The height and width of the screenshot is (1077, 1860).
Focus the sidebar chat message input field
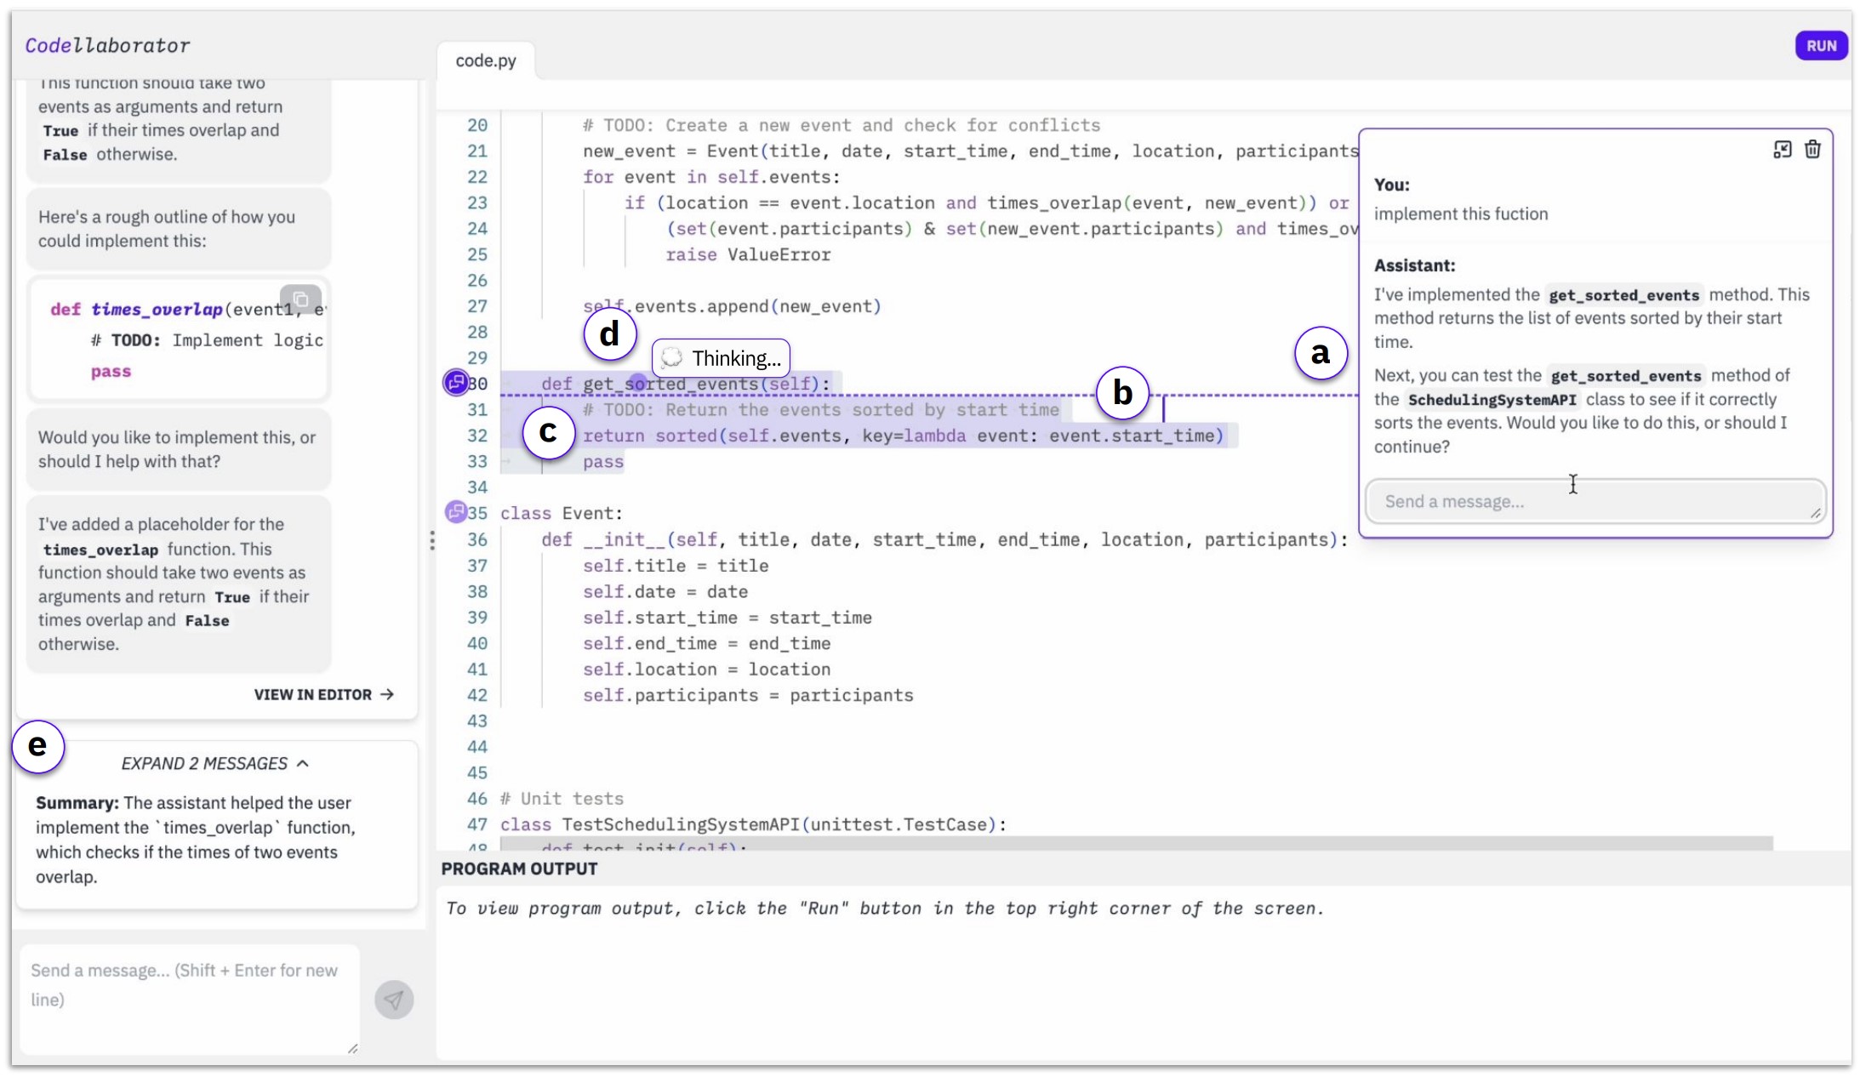pyautogui.click(x=189, y=995)
